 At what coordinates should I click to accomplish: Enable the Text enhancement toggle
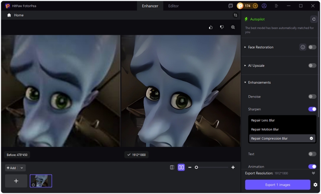click(312, 154)
